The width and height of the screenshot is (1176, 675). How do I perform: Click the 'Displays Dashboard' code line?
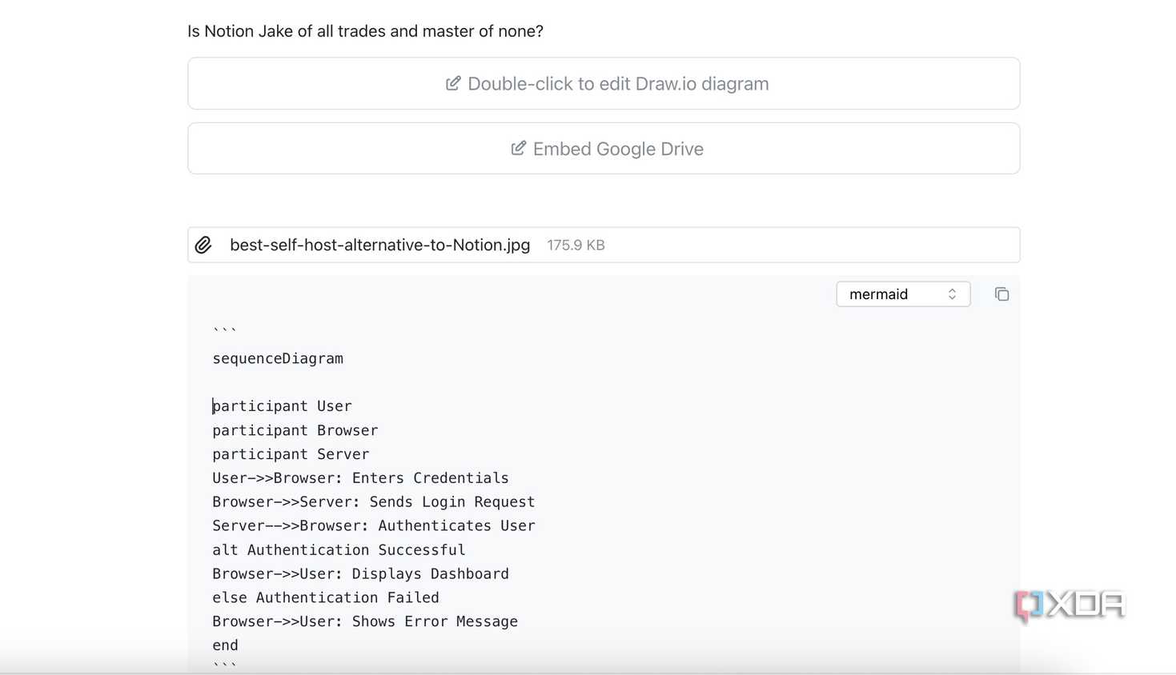point(360,573)
